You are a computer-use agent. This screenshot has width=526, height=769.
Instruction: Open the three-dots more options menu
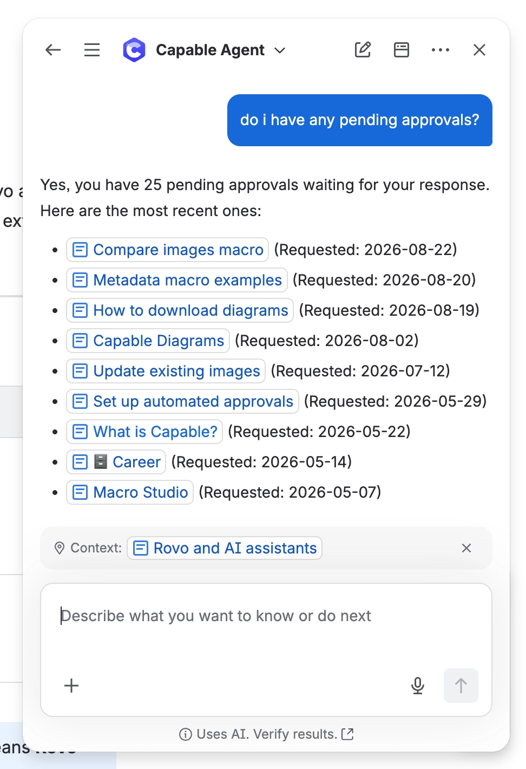(x=440, y=50)
